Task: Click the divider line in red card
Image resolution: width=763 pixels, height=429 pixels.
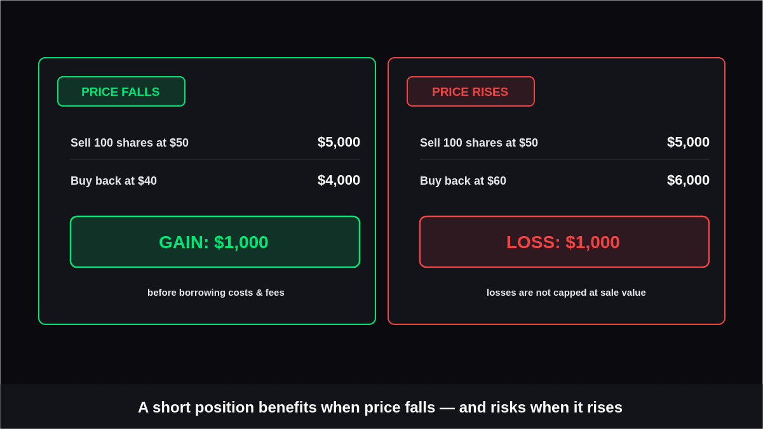Action: coord(564,159)
